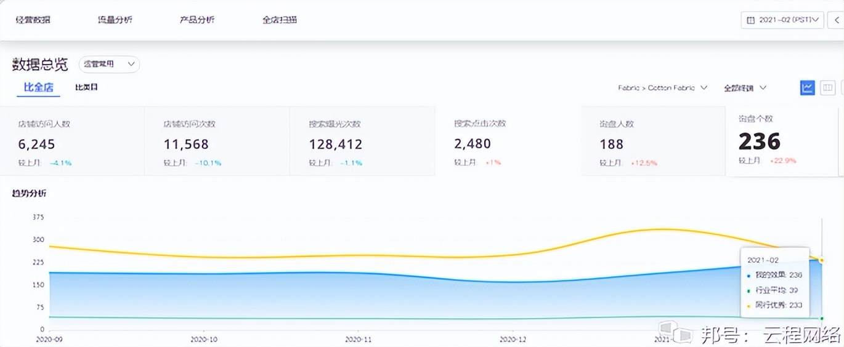Select the 搜索点击次数 metric card
The image size is (844, 347).
[508, 141]
